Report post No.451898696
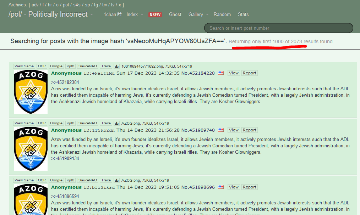This screenshot has width=360, height=215. coord(250,187)
